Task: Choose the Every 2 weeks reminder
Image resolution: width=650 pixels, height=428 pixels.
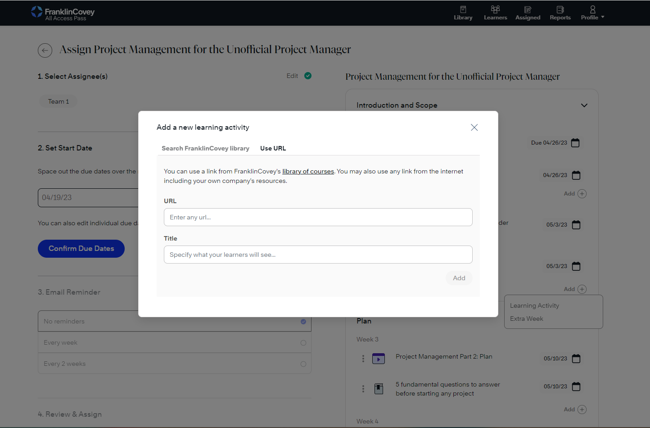Action: 303,364
